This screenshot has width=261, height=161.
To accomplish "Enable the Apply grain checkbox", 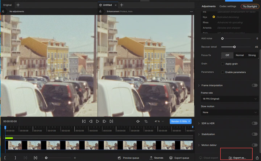I will (x=223, y=64).
